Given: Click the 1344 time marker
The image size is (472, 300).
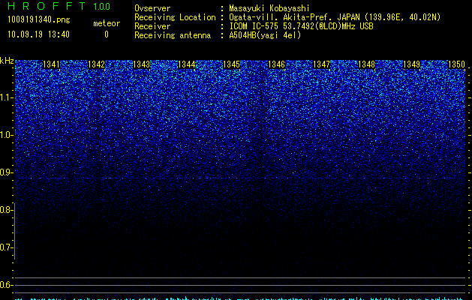Looking at the screenshot, I should [x=186, y=64].
